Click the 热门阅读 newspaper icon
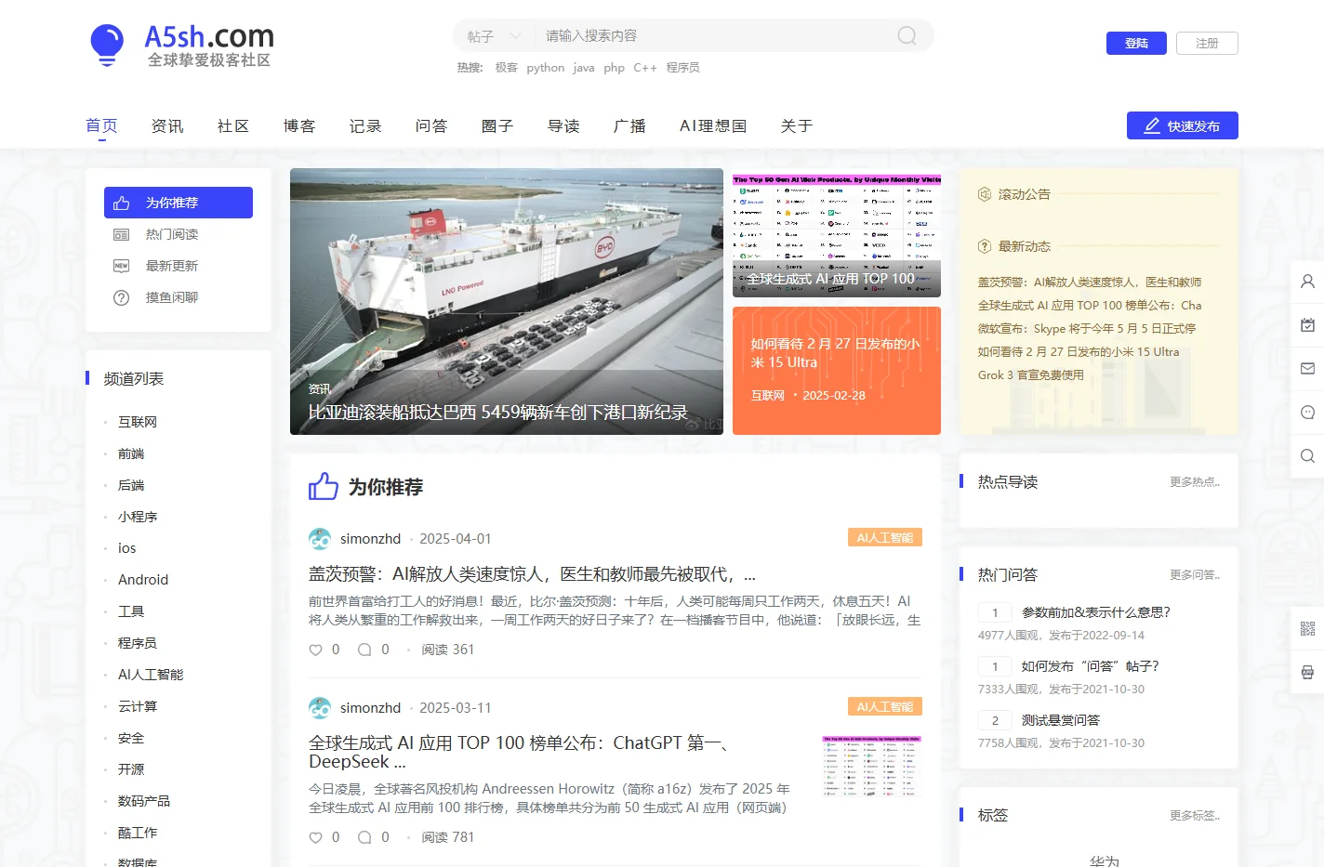Viewport: 1324px width, 867px height. pos(121,234)
